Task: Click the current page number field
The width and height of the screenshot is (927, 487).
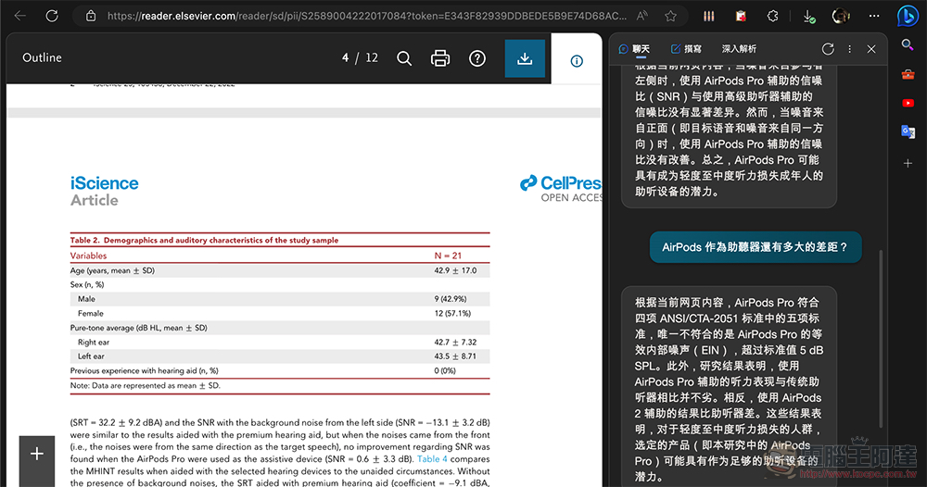Action: pos(345,57)
